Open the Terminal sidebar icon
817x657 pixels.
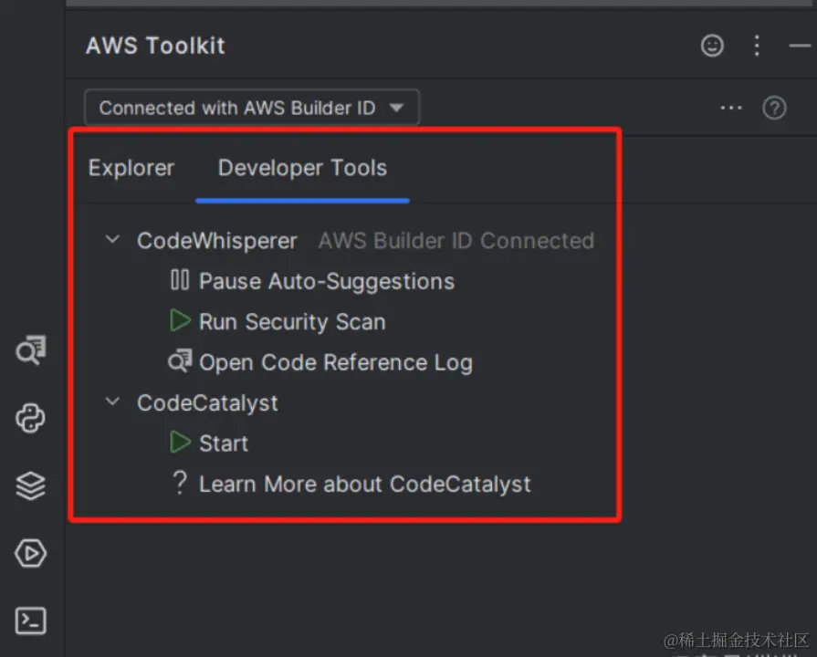coord(31,621)
